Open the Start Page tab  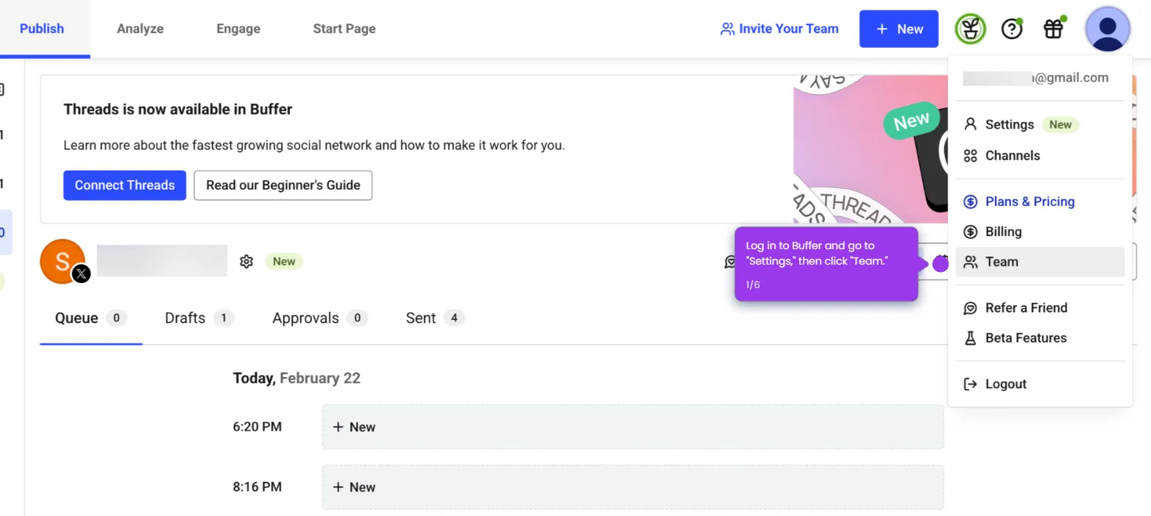(344, 29)
